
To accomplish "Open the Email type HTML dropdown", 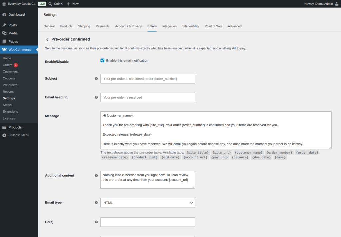I will click(148, 203).
